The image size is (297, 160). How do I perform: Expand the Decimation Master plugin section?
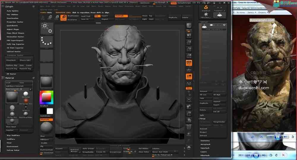[x=15, y=37]
